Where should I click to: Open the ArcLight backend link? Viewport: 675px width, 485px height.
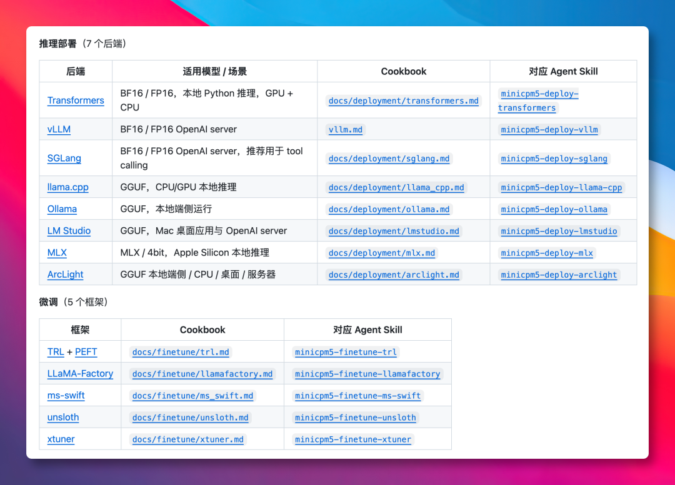click(66, 274)
